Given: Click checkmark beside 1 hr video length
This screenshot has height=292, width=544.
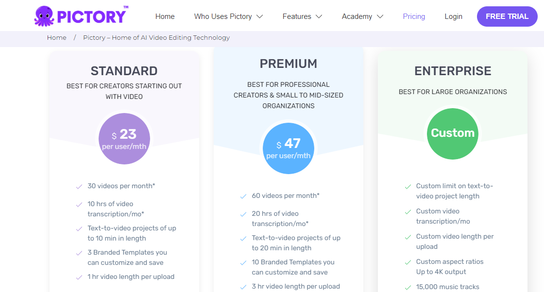Looking at the screenshot, I should (x=79, y=277).
